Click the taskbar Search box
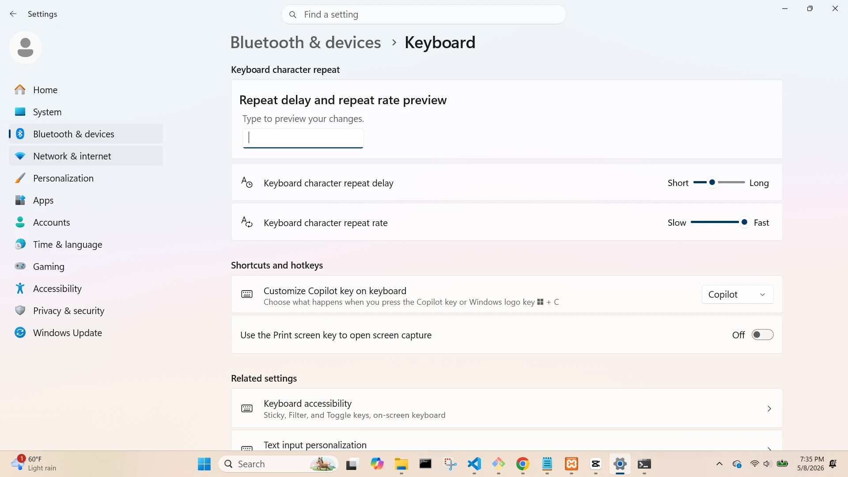Image resolution: width=848 pixels, height=477 pixels. [x=279, y=464]
